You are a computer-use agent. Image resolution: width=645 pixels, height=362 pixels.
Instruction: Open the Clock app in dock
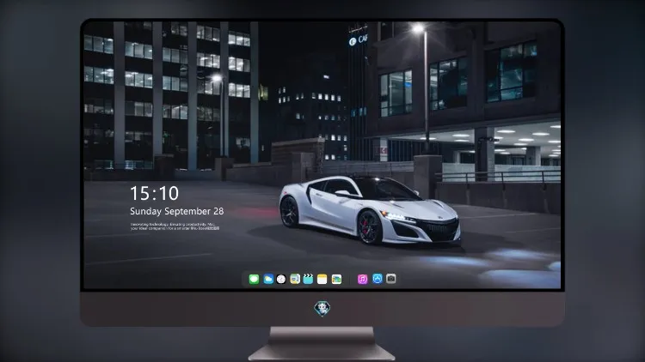point(281,279)
